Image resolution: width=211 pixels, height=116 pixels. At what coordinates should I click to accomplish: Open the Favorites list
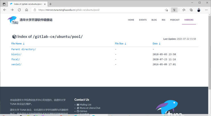click(184, 10)
